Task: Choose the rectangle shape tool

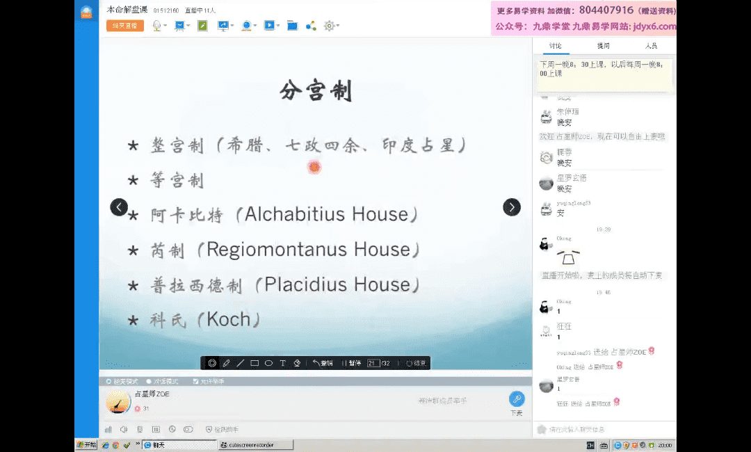Action: click(x=255, y=363)
